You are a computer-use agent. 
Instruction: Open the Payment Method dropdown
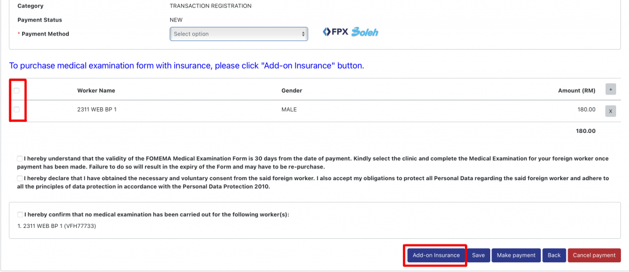pos(238,34)
